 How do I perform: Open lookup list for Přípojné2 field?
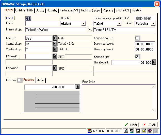click(55, 68)
